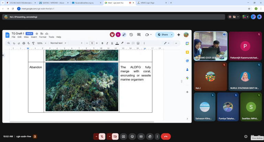264x142 pixels.
Task: Open the Tasks side panel icon
Action: pos(187,61)
